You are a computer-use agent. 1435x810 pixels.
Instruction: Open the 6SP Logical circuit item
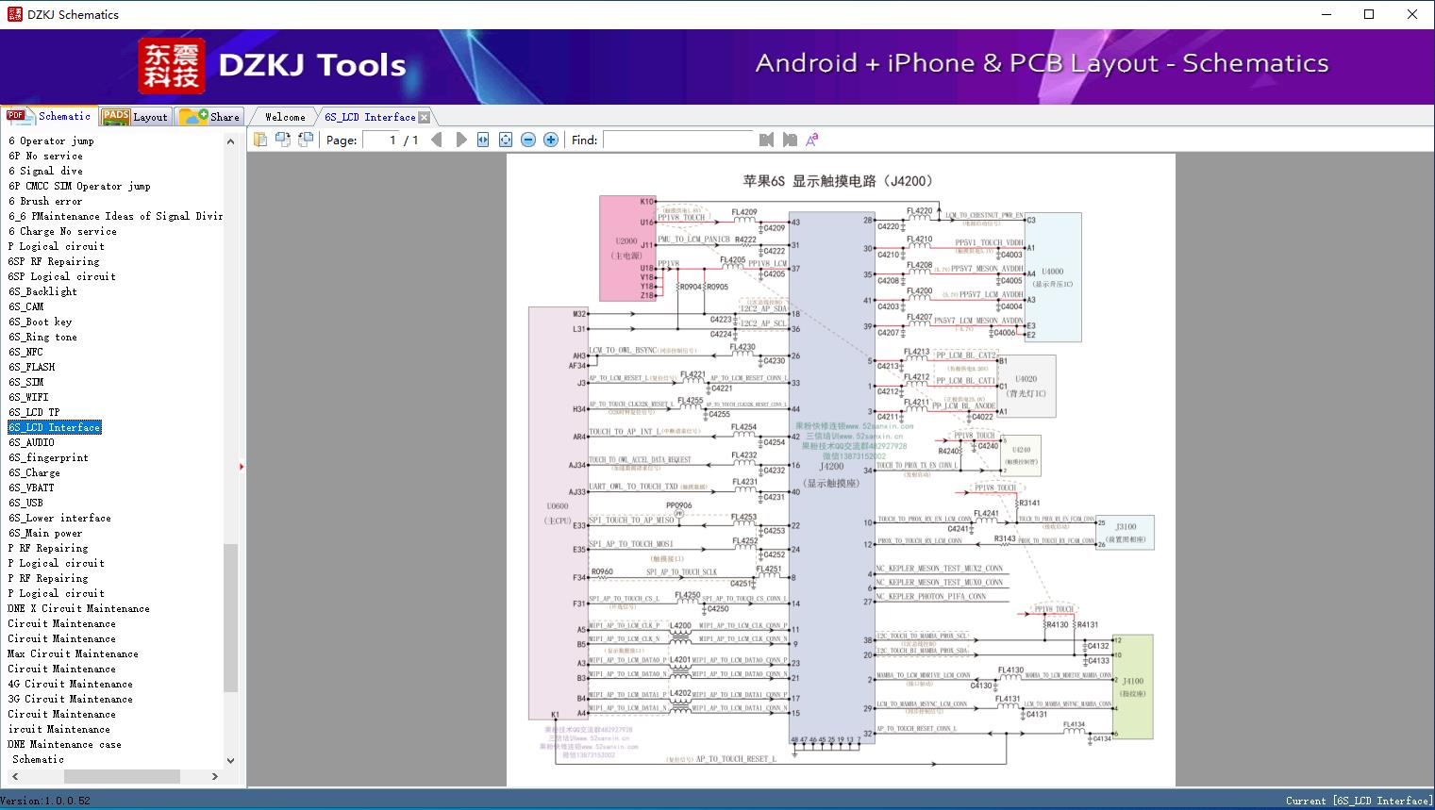[62, 276]
